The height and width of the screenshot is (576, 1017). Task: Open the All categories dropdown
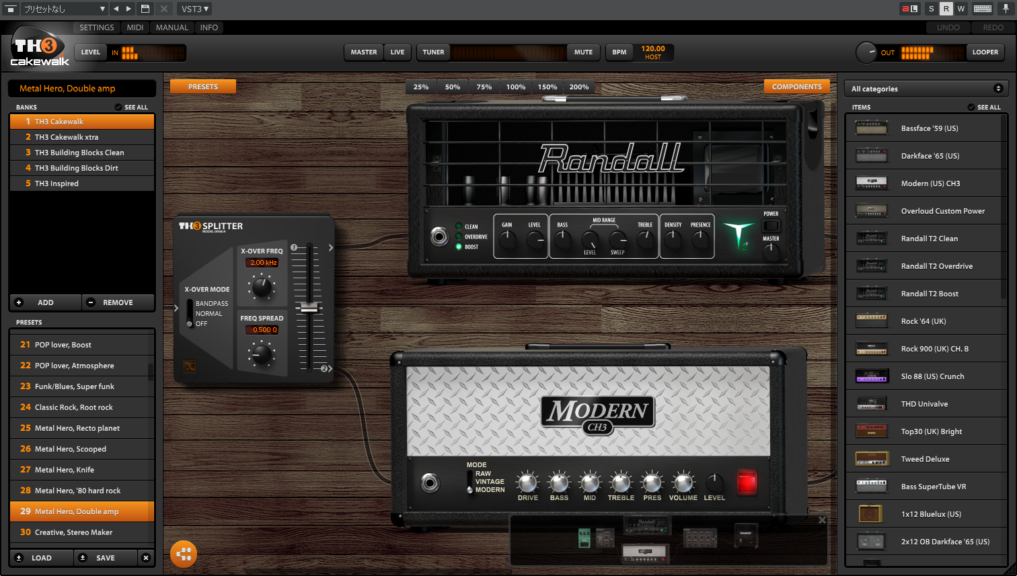pos(926,89)
